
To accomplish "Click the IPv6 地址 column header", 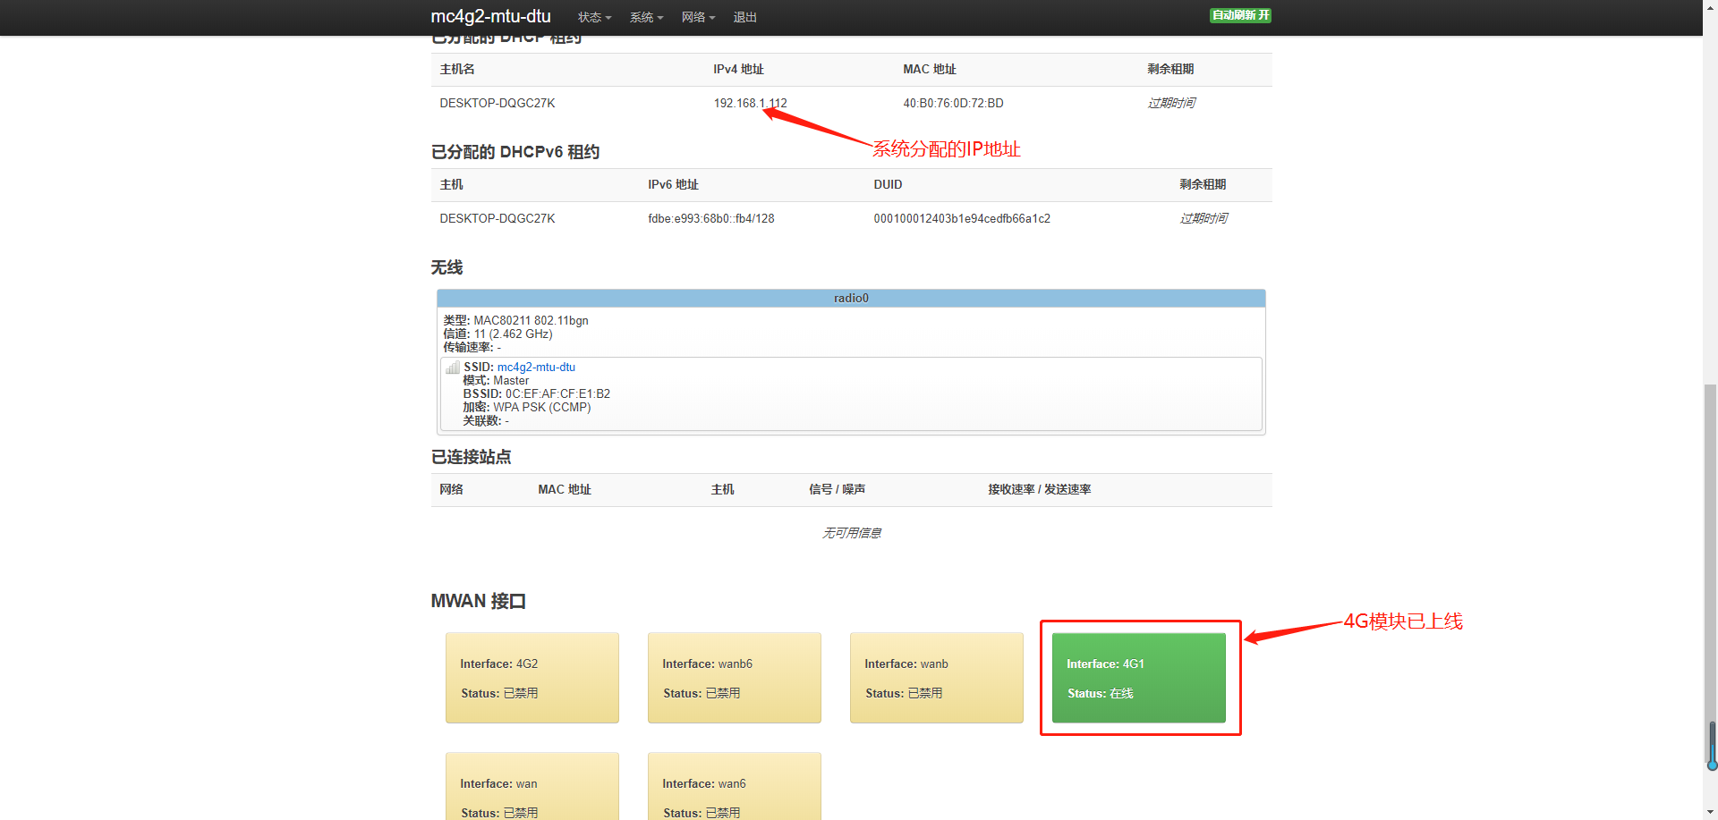I will (673, 184).
